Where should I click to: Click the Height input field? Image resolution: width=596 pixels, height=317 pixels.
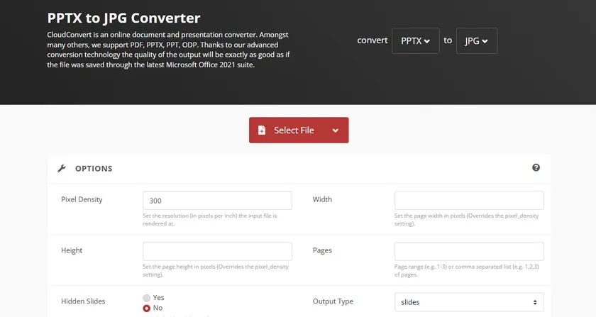pyautogui.click(x=217, y=251)
